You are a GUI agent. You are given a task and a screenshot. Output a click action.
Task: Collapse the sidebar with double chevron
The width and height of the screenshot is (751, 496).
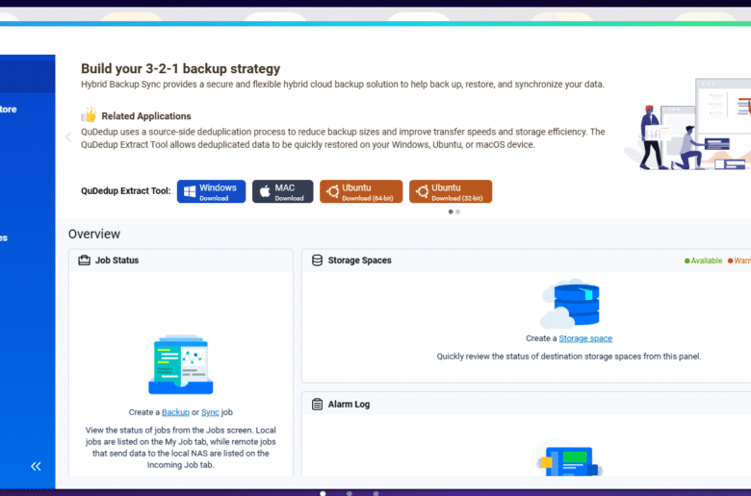tap(36, 466)
